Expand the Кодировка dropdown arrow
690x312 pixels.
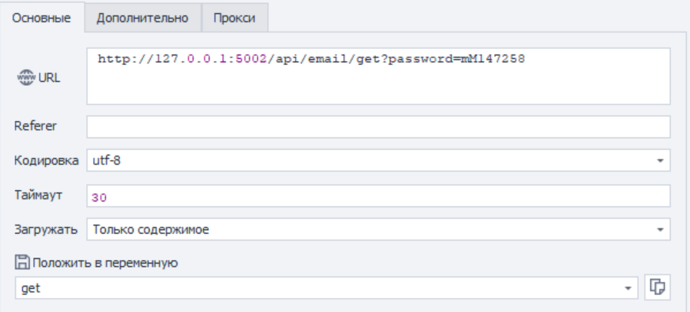660,161
